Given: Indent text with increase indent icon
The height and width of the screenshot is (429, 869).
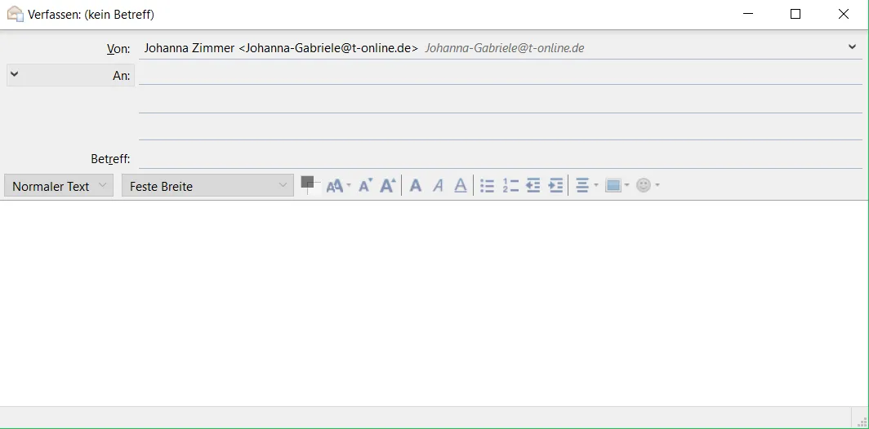Looking at the screenshot, I should click(555, 185).
